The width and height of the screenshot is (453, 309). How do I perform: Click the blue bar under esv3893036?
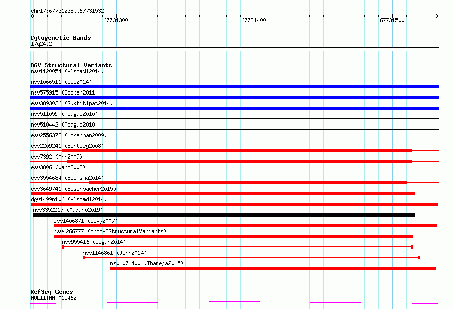tap(234, 108)
